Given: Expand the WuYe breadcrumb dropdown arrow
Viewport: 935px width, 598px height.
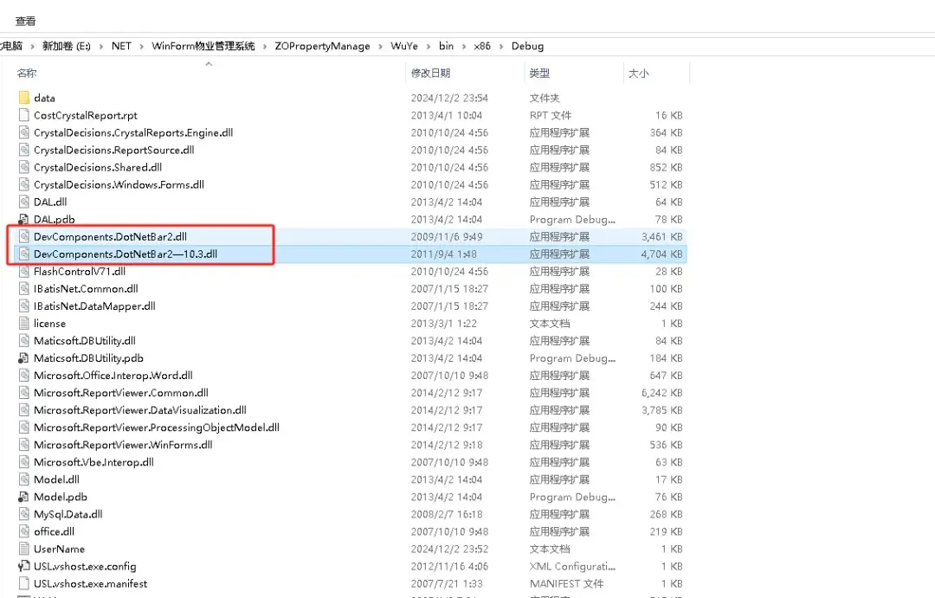Looking at the screenshot, I should tap(428, 46).
